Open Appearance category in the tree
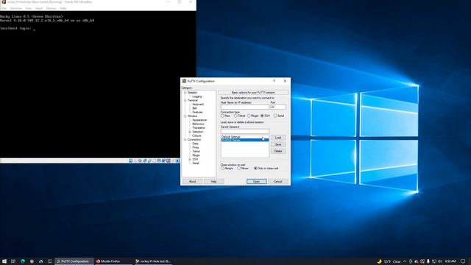Viewport: 471px width, 265px height. pyautogui.click(x=199, y=120)
